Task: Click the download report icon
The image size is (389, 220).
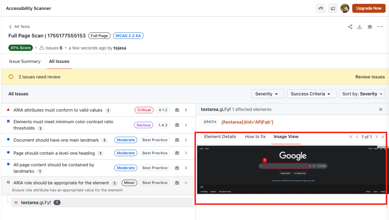Action: click(360, 27)
